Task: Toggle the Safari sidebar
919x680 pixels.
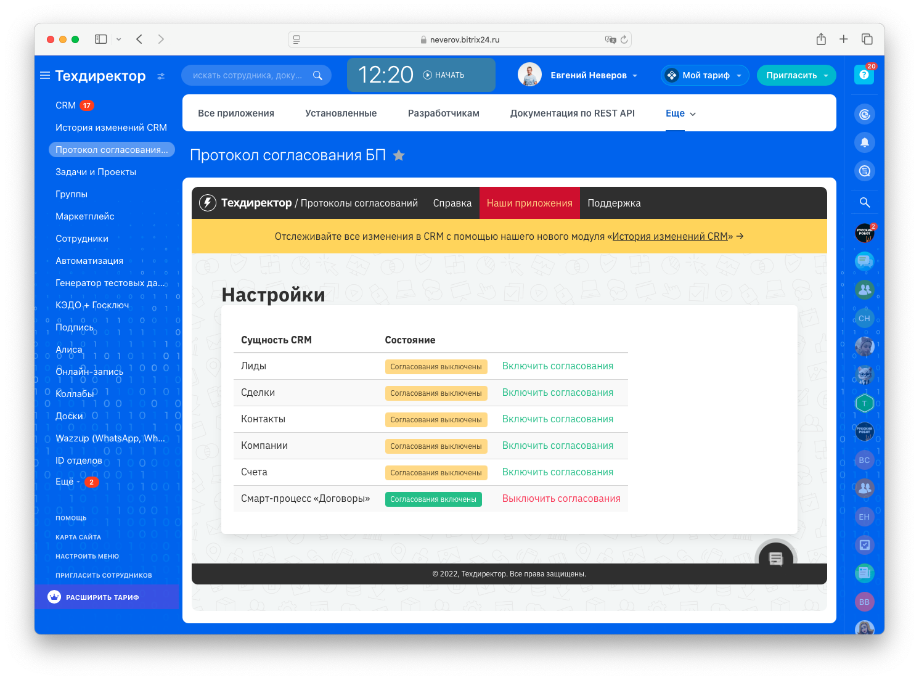Action: click(x=101, y=39)
